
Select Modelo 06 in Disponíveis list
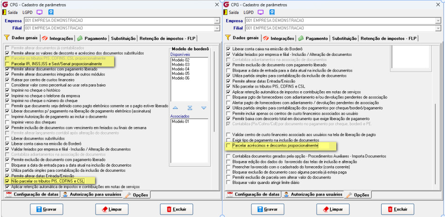[x=181, y=78]
